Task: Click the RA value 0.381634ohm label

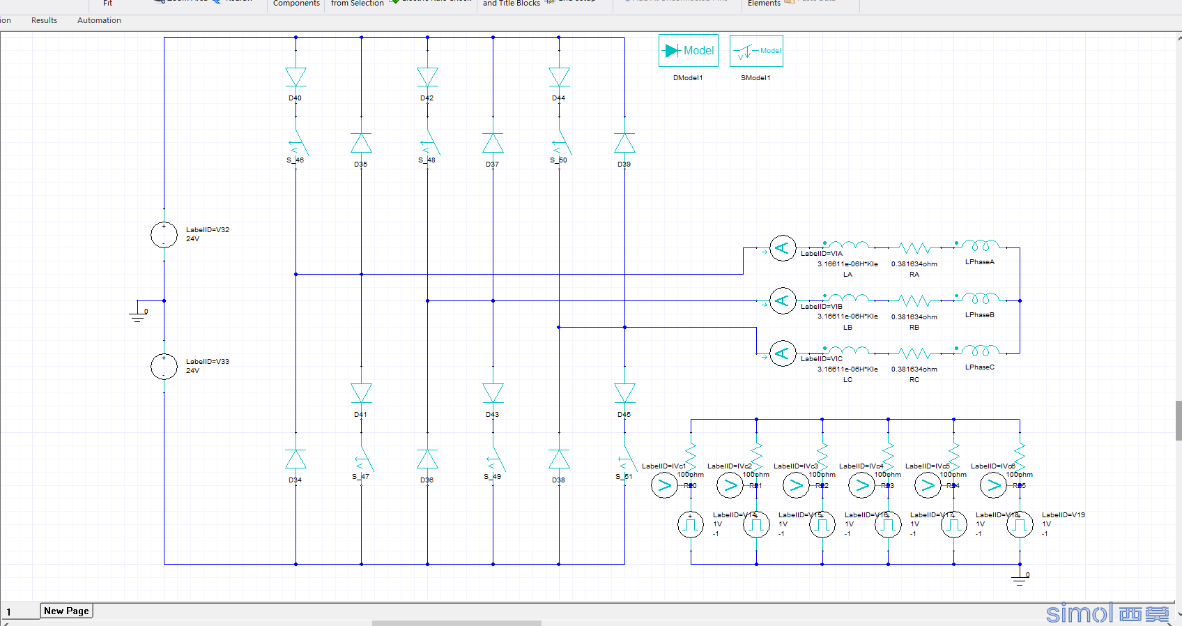Action: coord(914,264)
